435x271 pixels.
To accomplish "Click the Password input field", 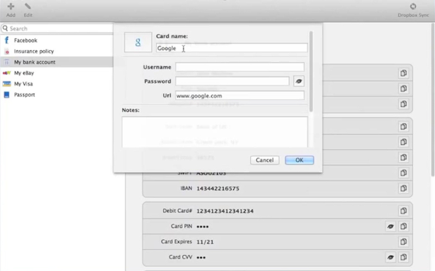I will point(232,81).
